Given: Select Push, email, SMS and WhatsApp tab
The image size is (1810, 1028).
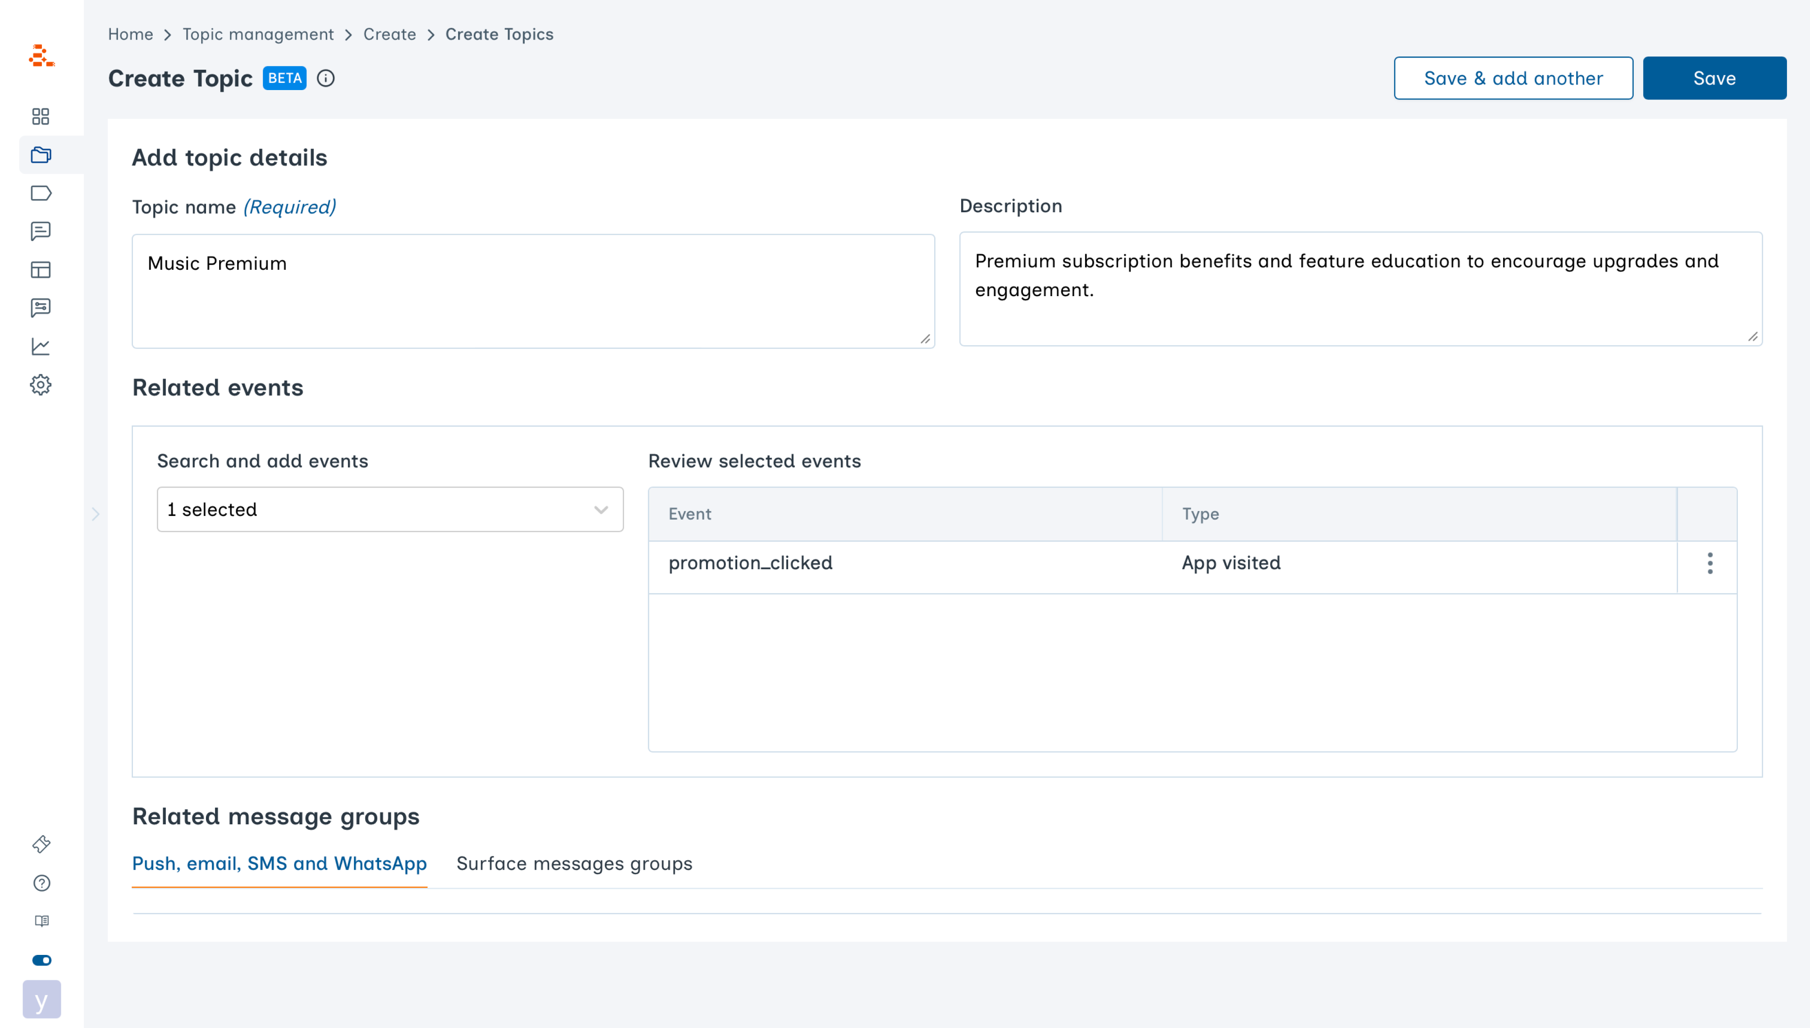Looking at the screenshot, I should point(280,863).
